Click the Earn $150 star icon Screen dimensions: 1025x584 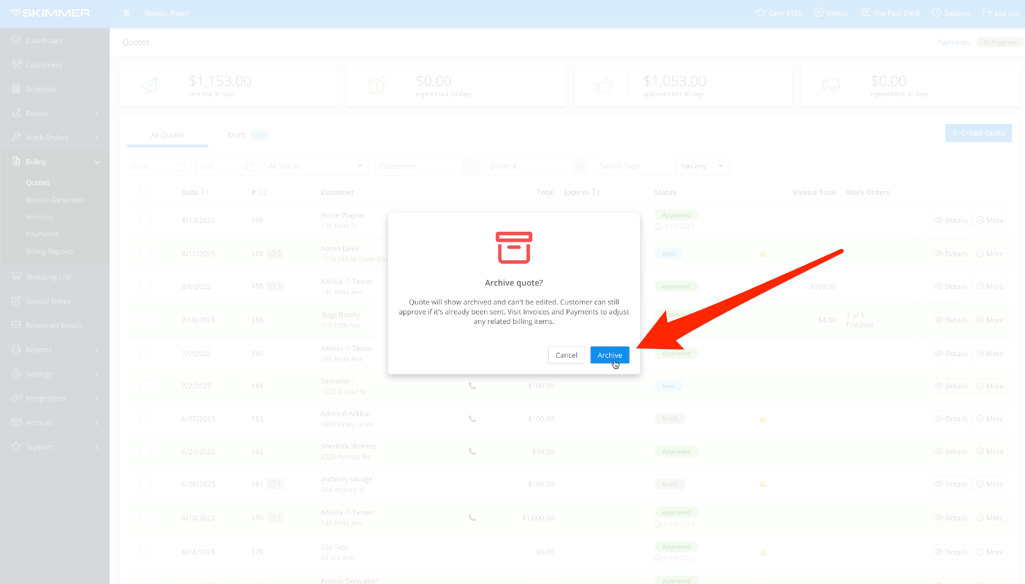click(x=760, y=13)
